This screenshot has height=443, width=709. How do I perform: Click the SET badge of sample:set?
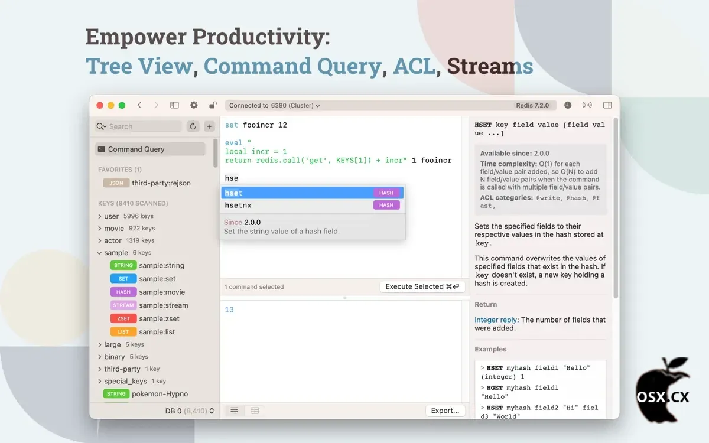click(123, 279)
